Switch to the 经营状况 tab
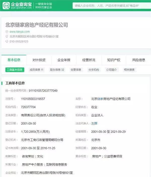This screenshot has width=151, height=177. 89,60
